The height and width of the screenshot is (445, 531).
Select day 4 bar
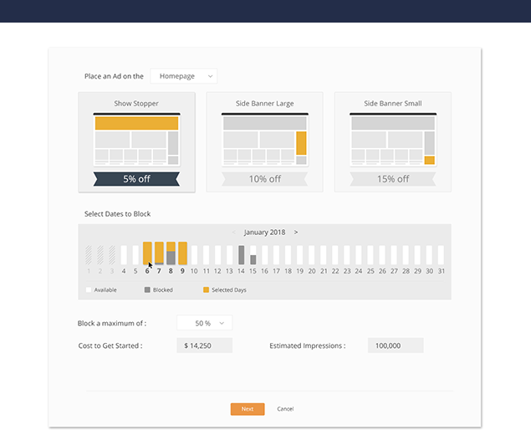coord(124,255)
